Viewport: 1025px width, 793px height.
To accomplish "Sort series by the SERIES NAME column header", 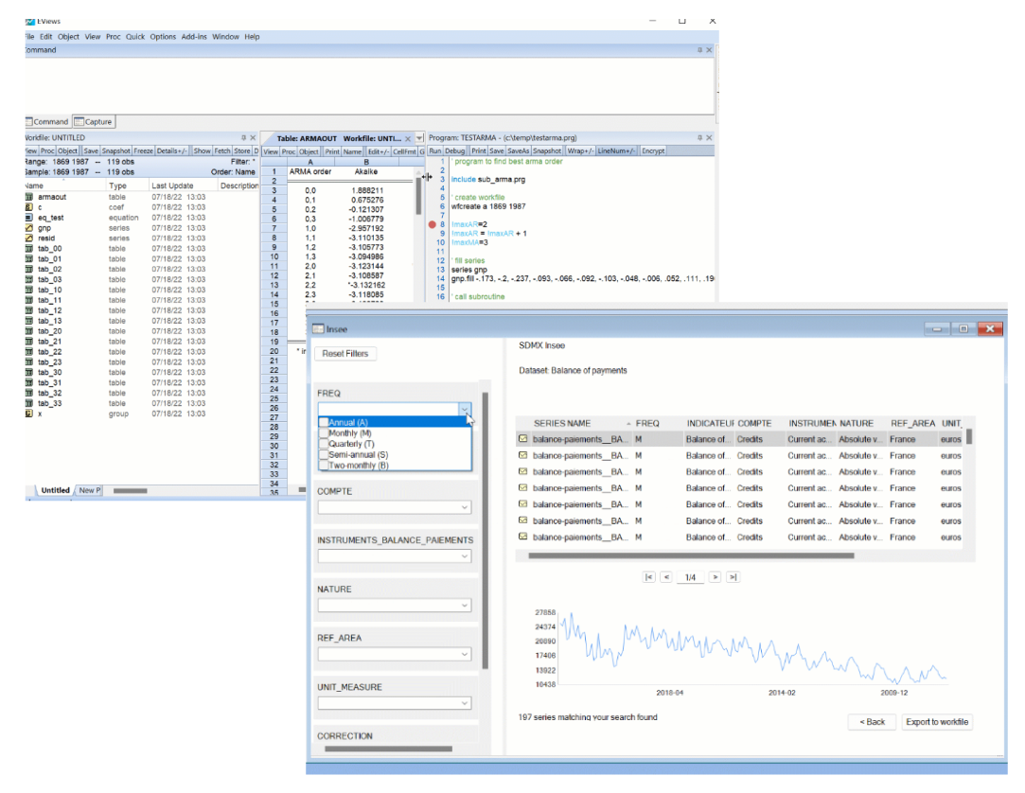I will pyautogui.click(x=562, y=423).
